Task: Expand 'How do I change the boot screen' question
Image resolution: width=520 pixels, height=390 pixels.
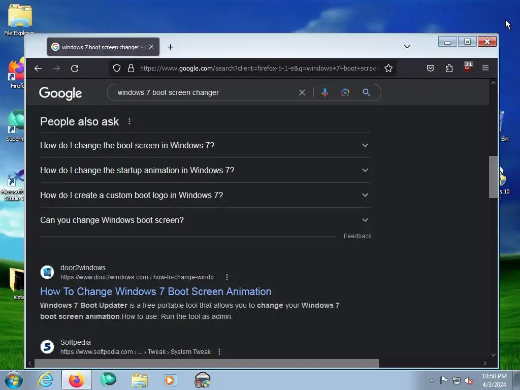Action: pos(205,145)
